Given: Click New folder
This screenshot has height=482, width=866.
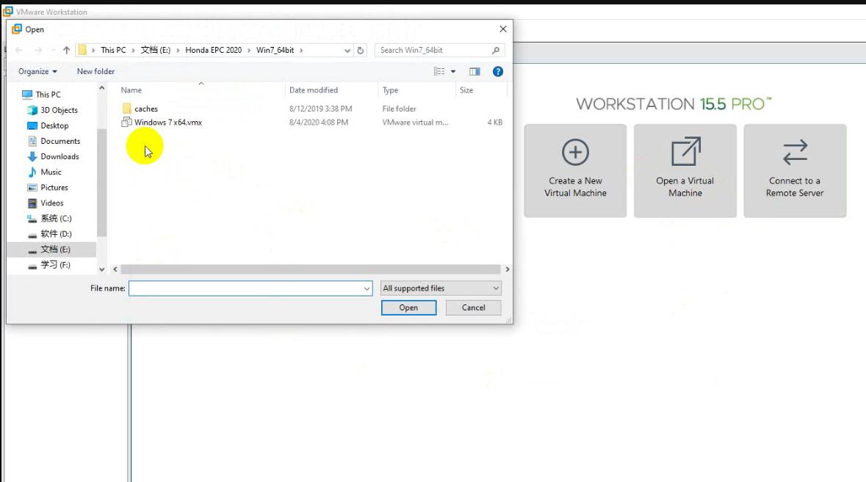Looking at the screenshot, I should (x=95, y=72).
